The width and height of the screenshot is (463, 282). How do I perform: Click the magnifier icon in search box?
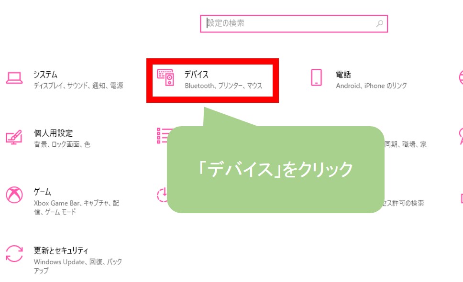(380, 23)
